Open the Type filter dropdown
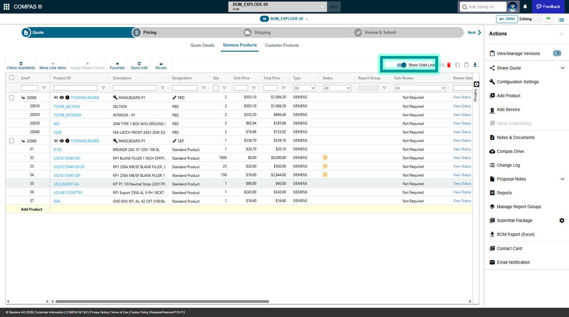Image resolution: width=569 pixels, height=317 pixels. click(x=304, y=88)
